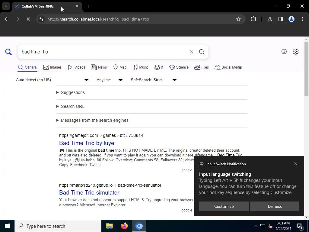
Task: Switch to News search tab
Action: pyautogui.click(x=99, y=67)
